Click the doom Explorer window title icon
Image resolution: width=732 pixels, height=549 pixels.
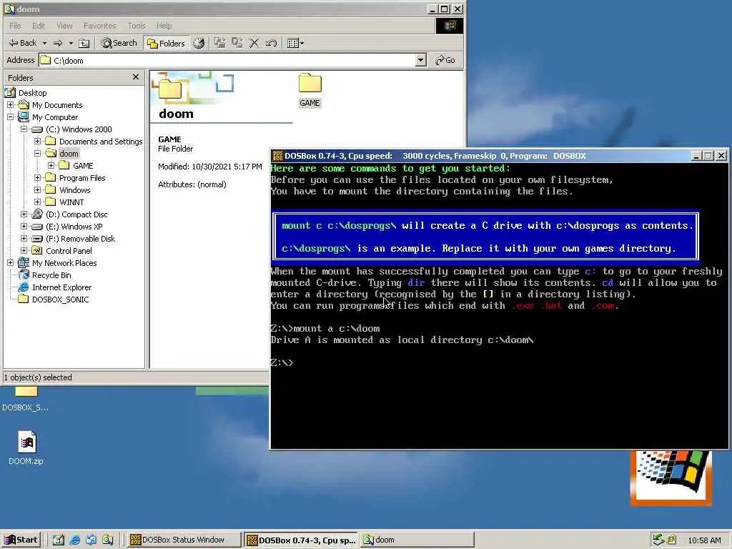[x=9, y=9]
